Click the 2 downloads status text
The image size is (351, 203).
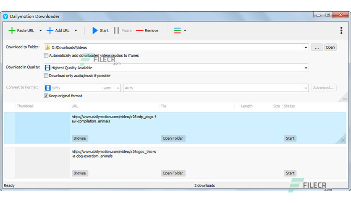coord(204,185)
